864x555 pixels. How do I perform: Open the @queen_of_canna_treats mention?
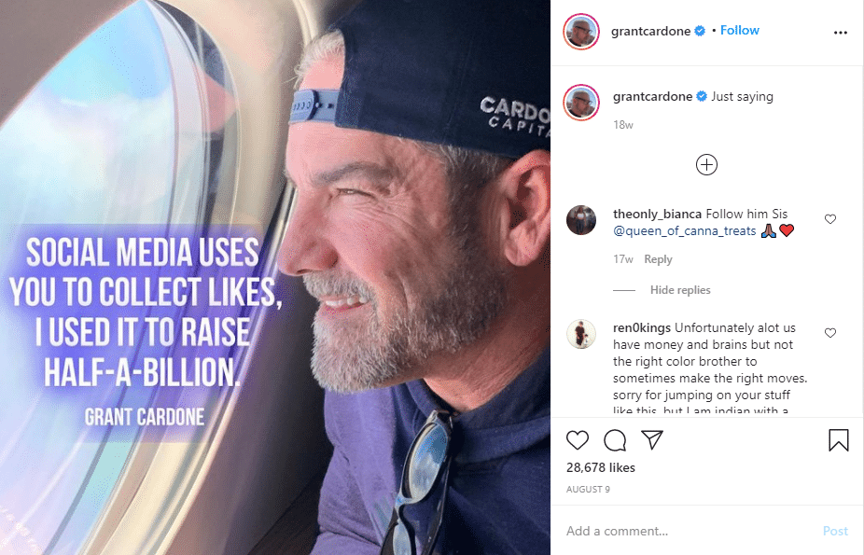click(x=685, y=230)
